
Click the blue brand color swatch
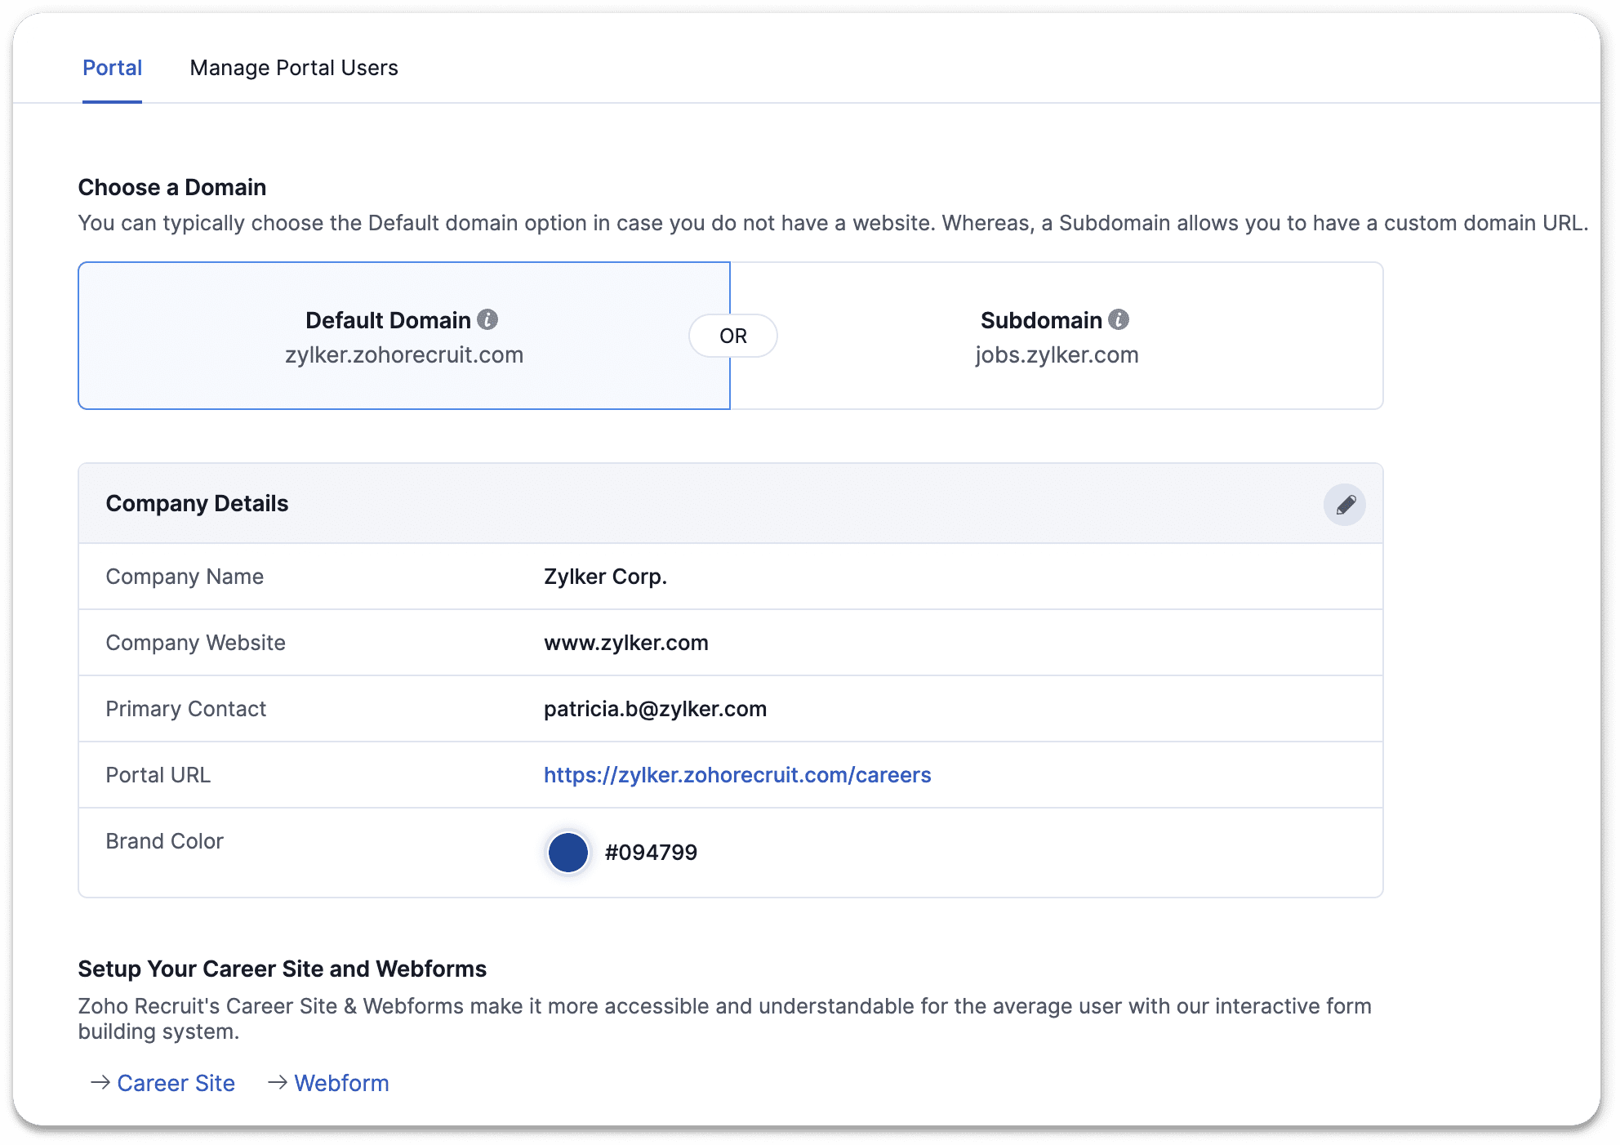[567, 853]
